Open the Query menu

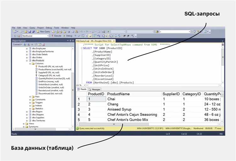pos(32,28)
